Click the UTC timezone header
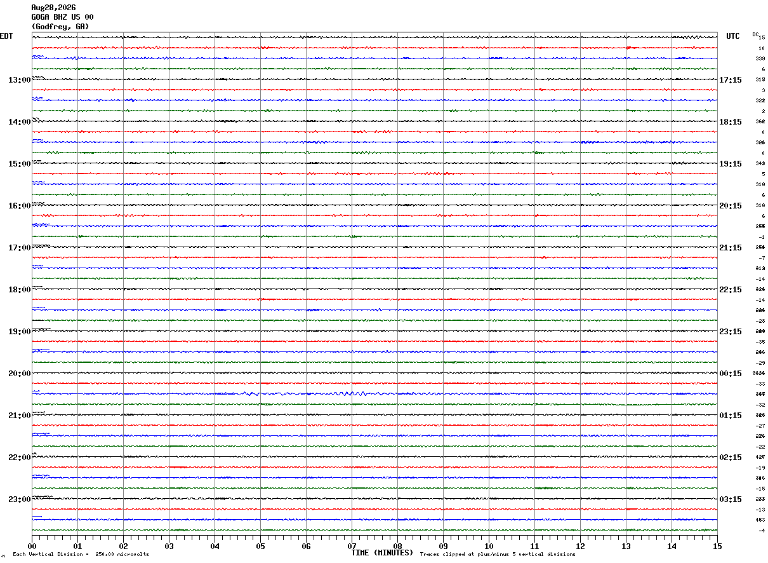The height and width of the screenshot is (563, 768). click(733, 36)
